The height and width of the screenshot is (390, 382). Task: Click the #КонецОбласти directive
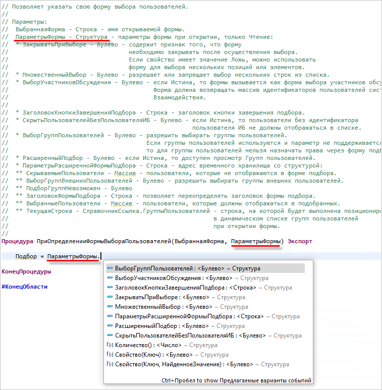click(25, 287)
